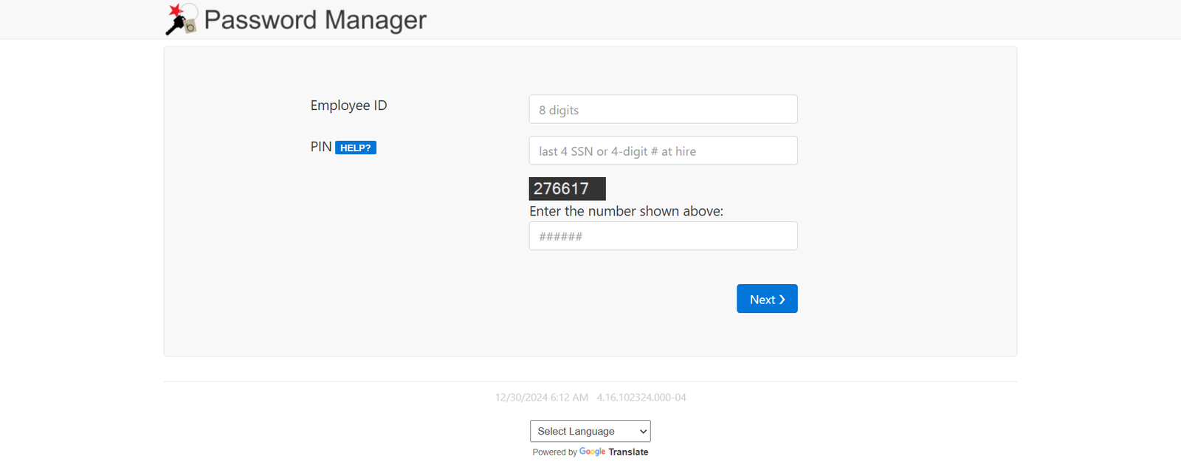Click the Powered by Google Translate link
Screen dimensions: 1181x476
coord(590,452)
